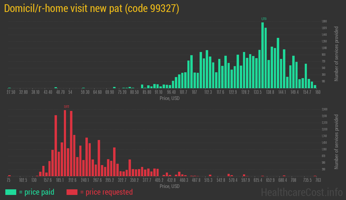Open the HealthcareCost.info watermark link
Viewport: 346px width, 200px height.
[x=301, y=192]
